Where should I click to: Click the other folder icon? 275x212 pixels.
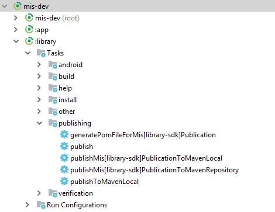[x=53, y=112]
